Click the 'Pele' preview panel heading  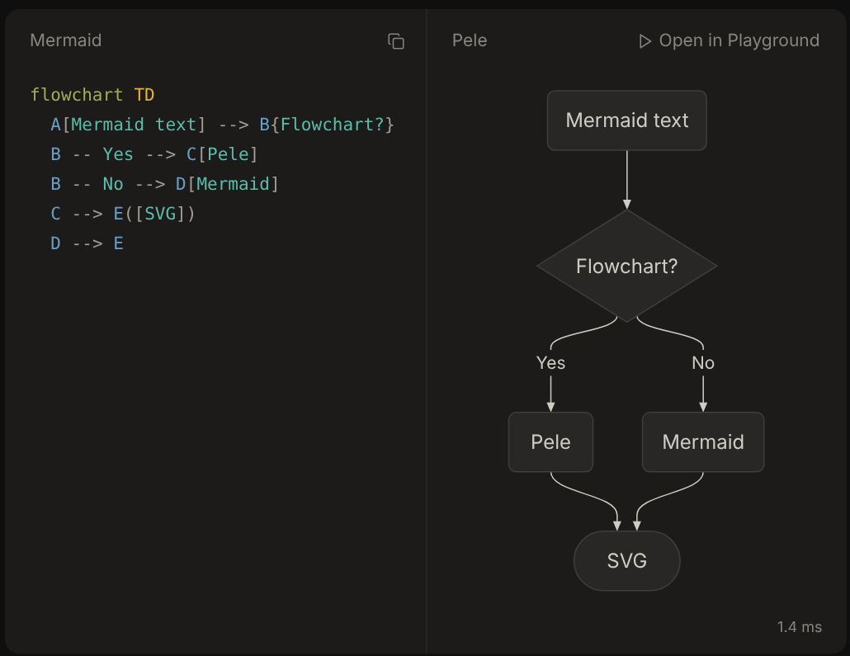(470, 40)
